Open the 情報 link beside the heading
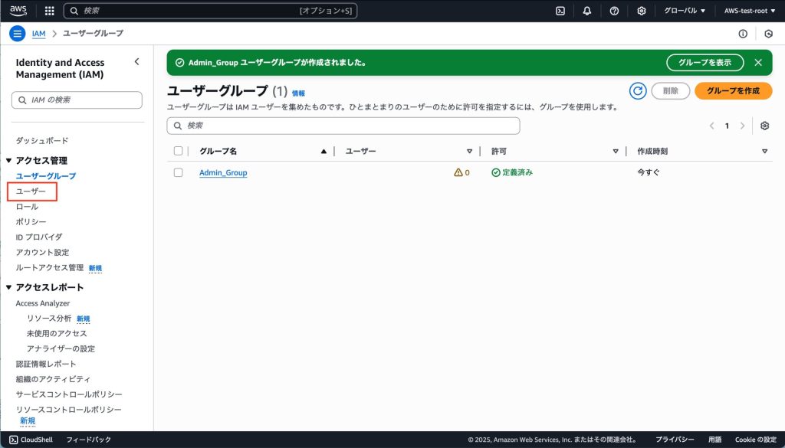The image size is (785, 448). [x=298, y=93]
